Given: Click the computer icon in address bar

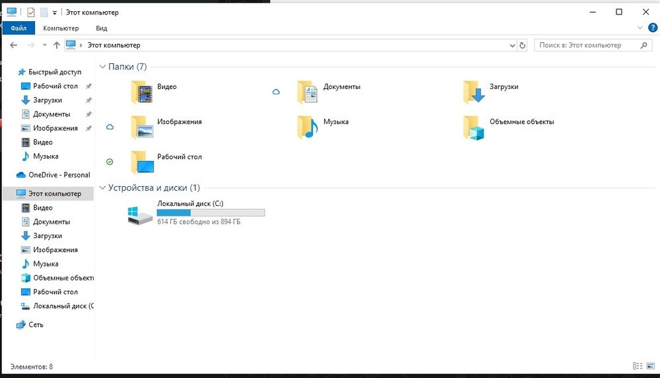Looking at the screenshot, I should click(x=71, y=45).
